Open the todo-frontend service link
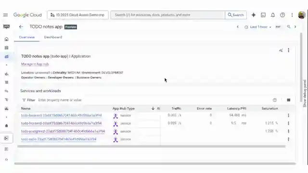The width and height of the screenshot is (308, 173). [x=61, y=124]
